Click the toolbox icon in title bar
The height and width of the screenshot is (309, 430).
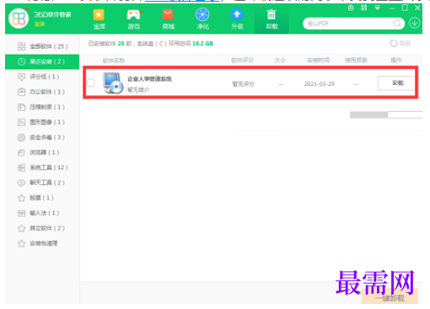point(351,8)
